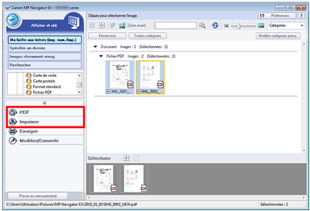310x211 pixels.
Task: Click the refresh blue arrows icon
Action: tap(215, 25)
